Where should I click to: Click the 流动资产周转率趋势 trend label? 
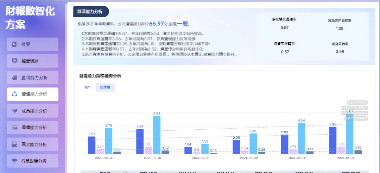[355, 108]
